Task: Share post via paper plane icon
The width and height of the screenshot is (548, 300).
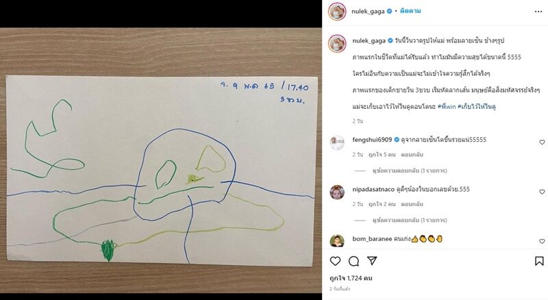Action: click(372, 261)
